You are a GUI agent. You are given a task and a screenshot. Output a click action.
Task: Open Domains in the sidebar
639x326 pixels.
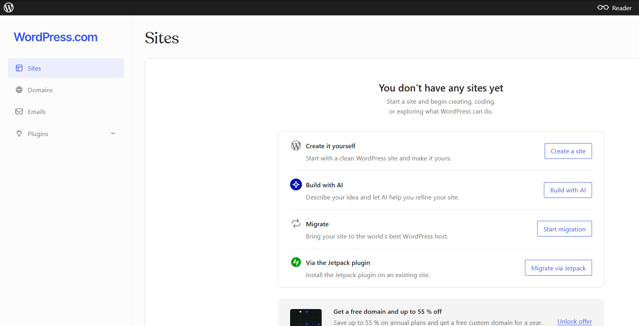tap(66, 90)
